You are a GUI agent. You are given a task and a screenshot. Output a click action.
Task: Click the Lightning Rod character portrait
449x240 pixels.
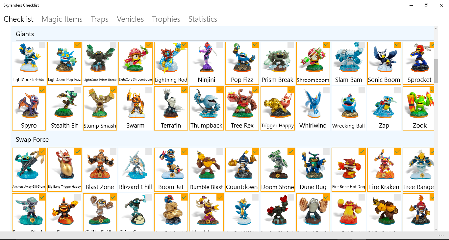tap(171, 61)
